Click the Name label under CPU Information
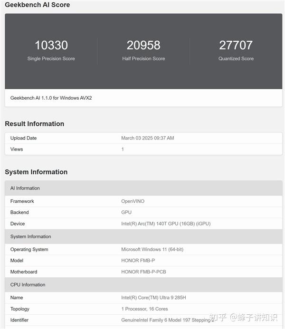Screen dimensions: 285x329 17,297
